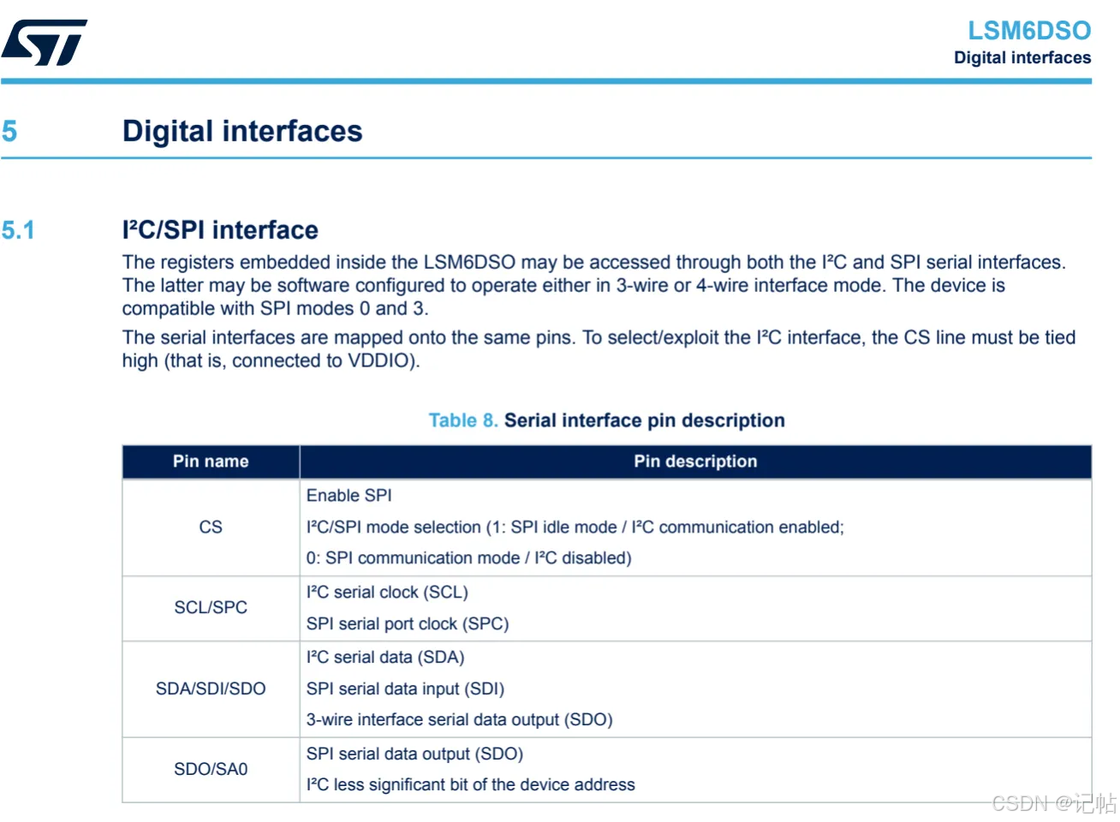Click the 'Digital interfaces' section 5 heading
The image size is (1120, 822).
click(242, 131)
